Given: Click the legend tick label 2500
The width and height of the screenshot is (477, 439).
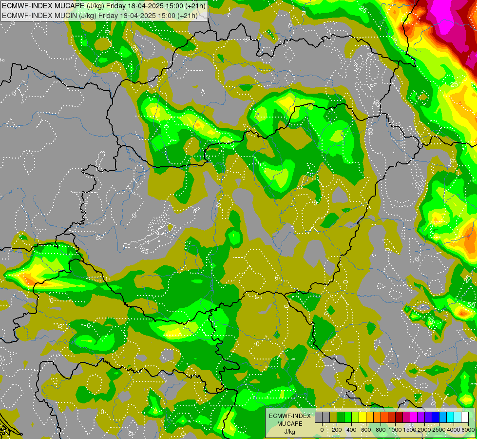Looking at the screenshot, I should [x=439, y=430].
